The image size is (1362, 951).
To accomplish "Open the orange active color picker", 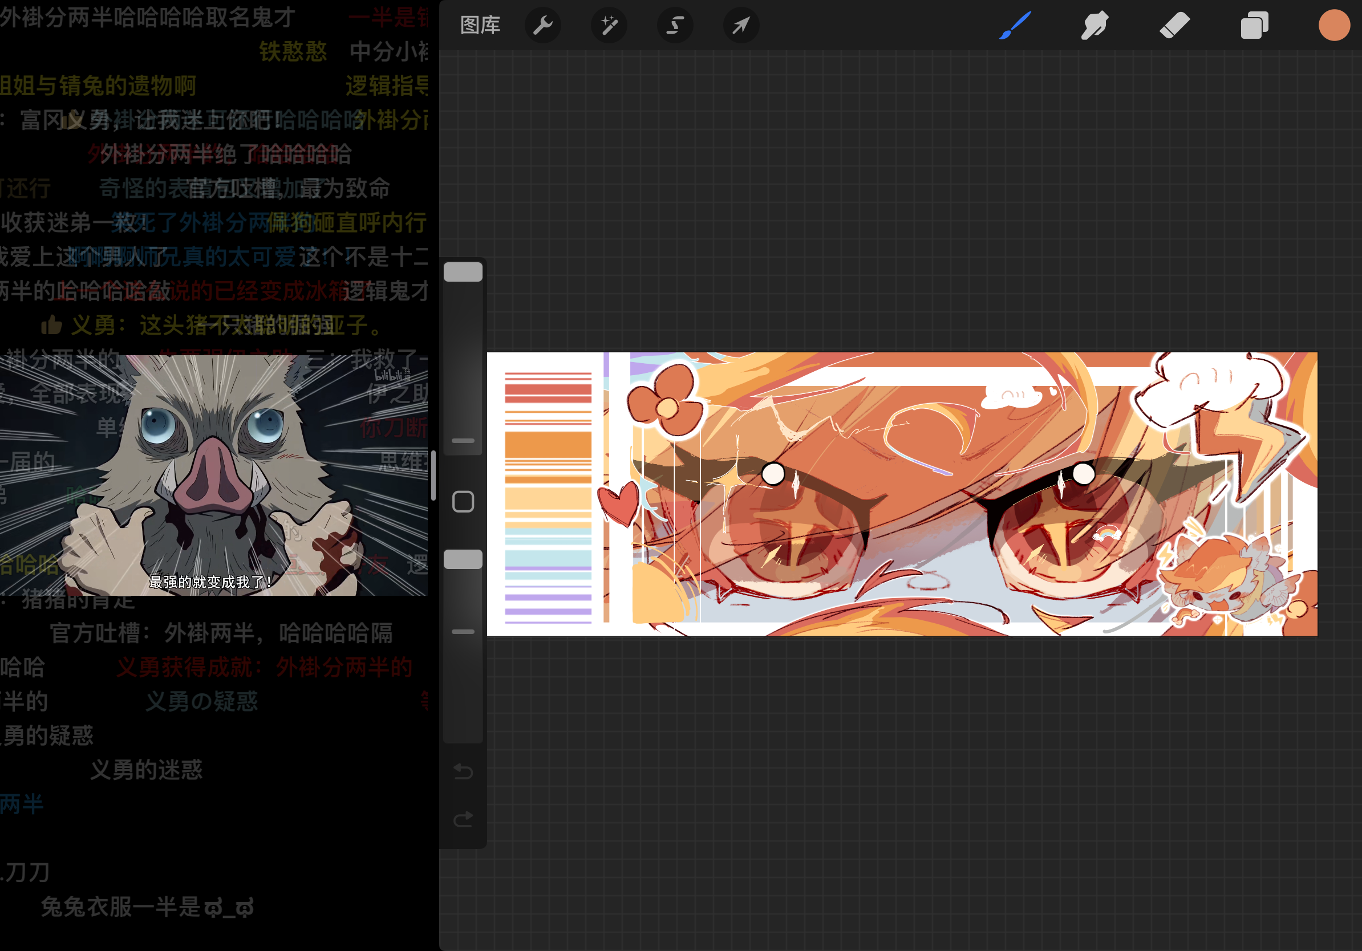I will pyautogui.click(x=1333, y=26).
